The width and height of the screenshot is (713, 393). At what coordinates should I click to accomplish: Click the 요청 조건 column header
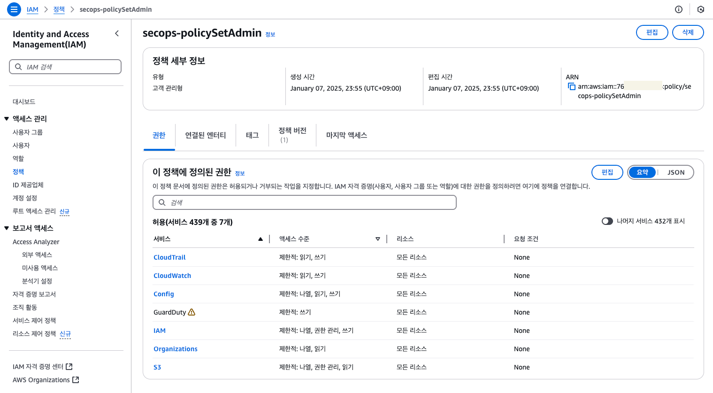tap(526, 239)
